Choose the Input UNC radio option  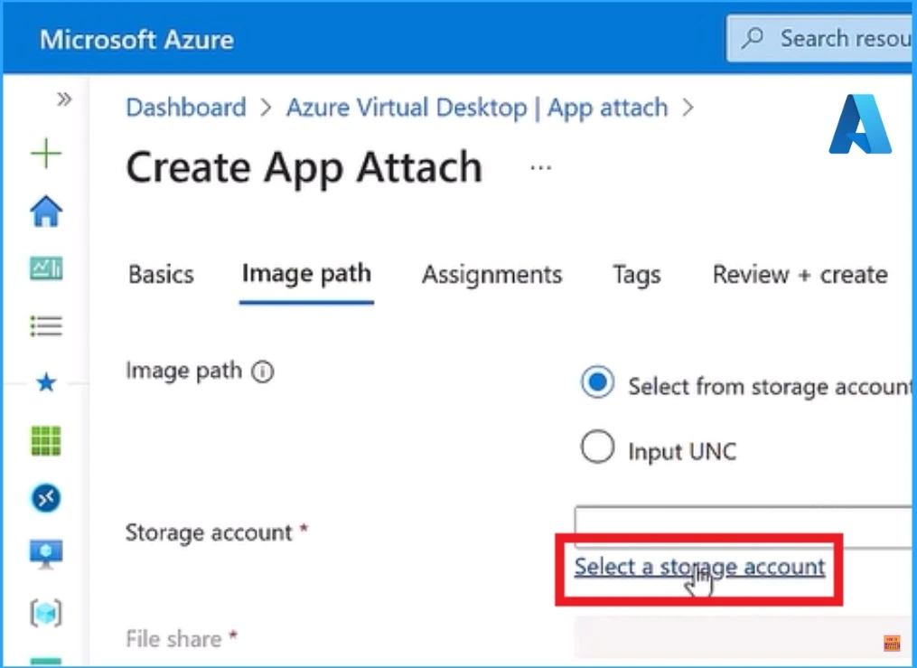[597, 447]
